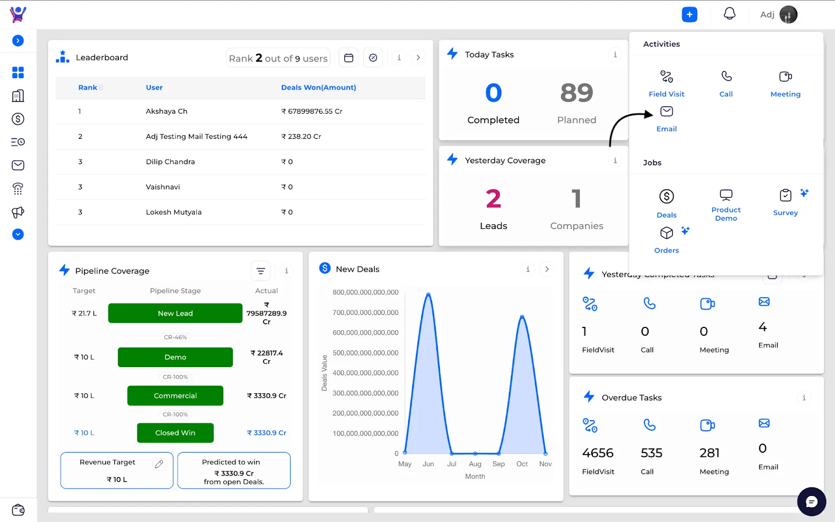Image resolution: width=835 pixels, height=522 pixels.
Task: Open the chat support bubble
Action: coord(812,502)
